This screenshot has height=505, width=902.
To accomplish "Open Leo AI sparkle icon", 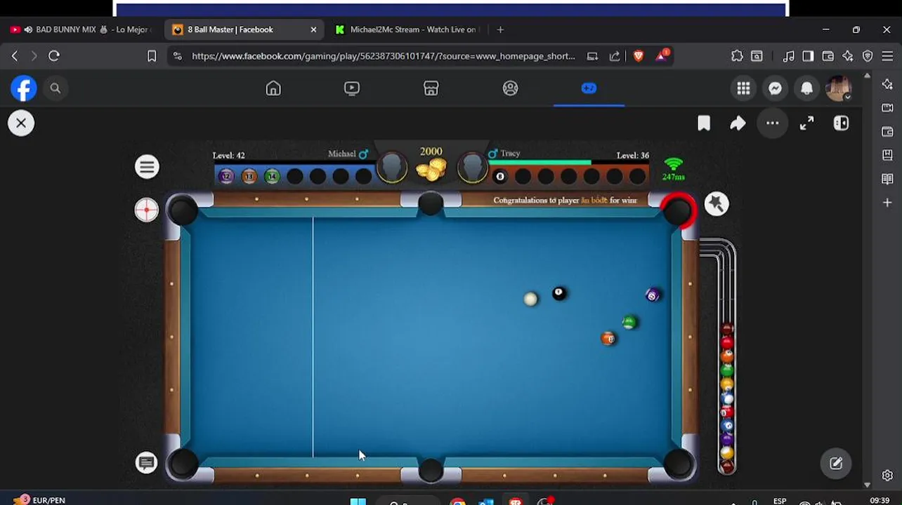I will point(848,56).
